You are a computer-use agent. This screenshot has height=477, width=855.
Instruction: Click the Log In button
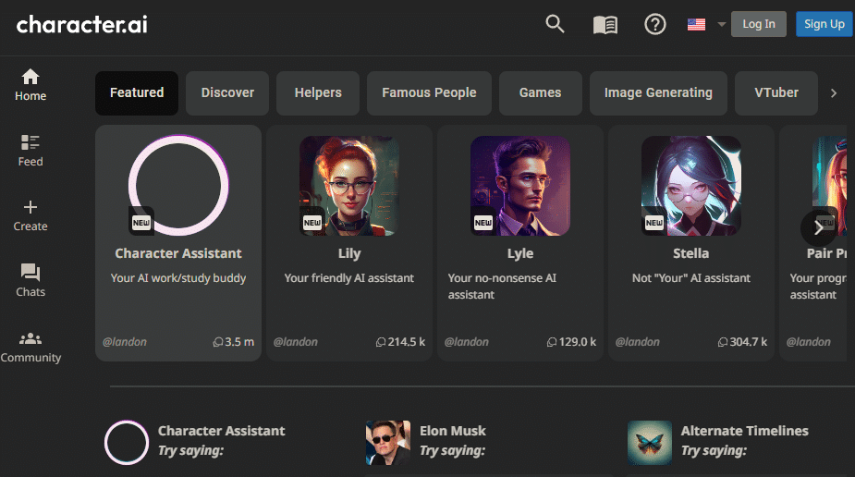pos(759,24)
